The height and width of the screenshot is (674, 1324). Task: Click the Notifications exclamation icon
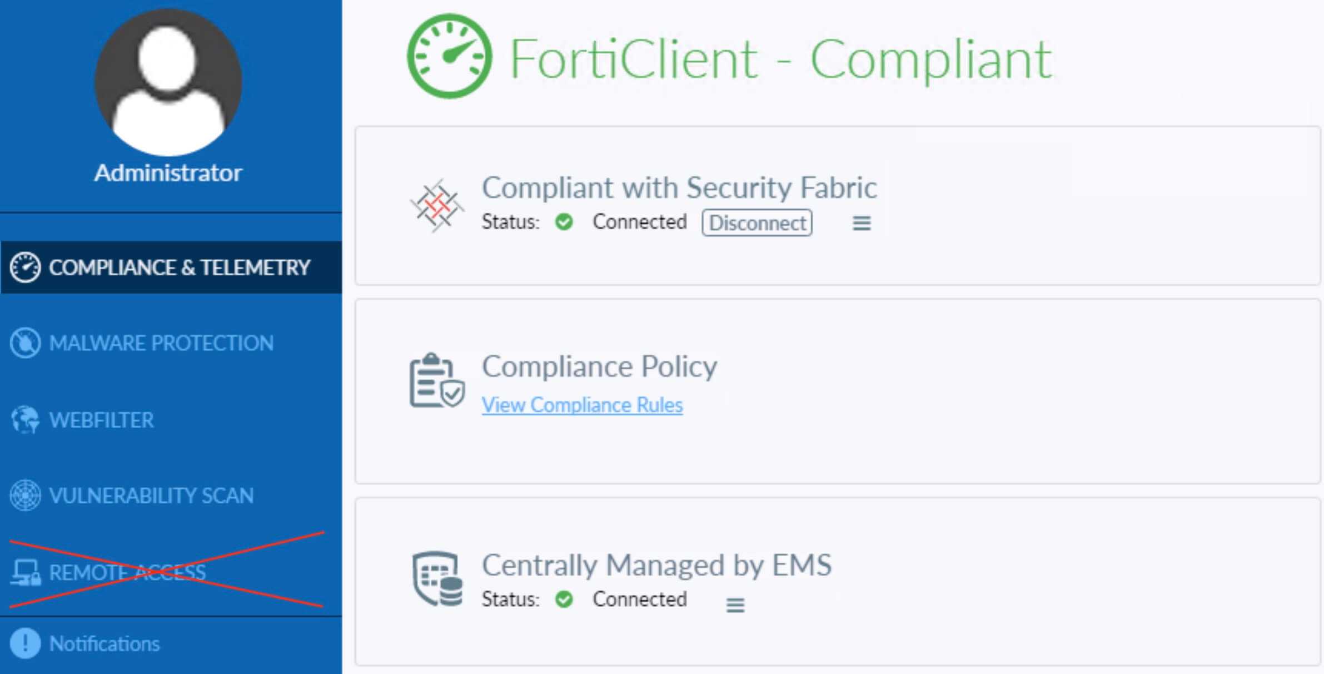25,643
